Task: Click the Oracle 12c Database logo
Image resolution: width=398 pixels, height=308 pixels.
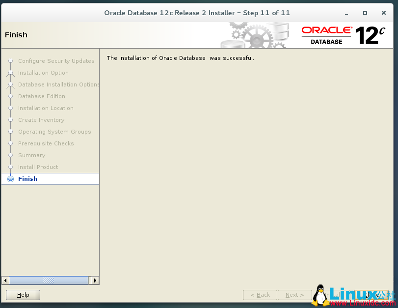Action: [344, 35]
